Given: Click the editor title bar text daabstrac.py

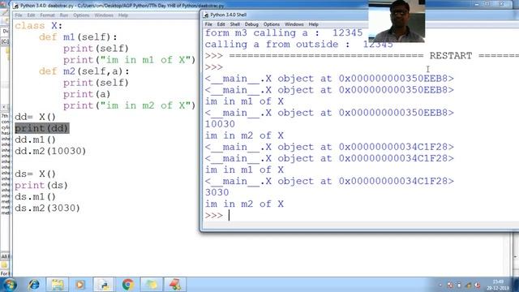Looking at the screenshot, I should pos(122,6).
